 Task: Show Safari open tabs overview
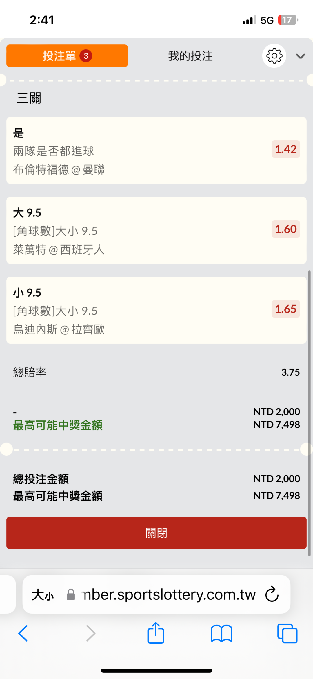[287, 633]
